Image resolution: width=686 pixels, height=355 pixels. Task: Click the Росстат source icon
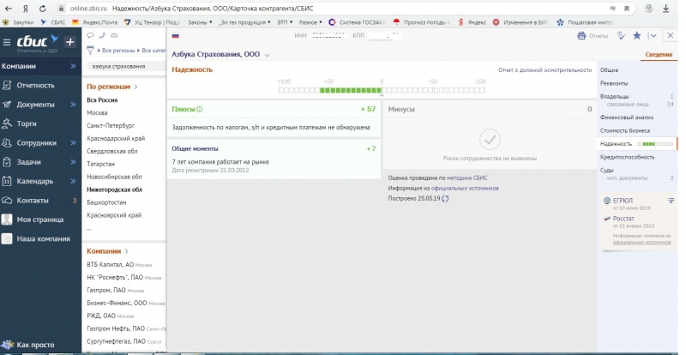[x=607, y=219]
